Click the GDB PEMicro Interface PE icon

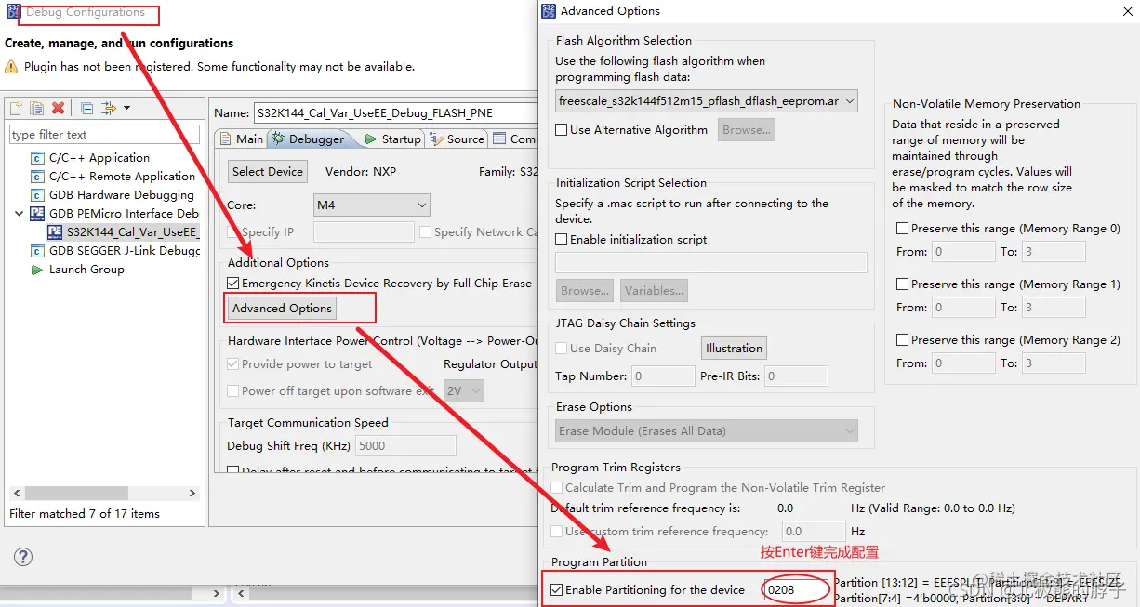click(x=37, y=214)
